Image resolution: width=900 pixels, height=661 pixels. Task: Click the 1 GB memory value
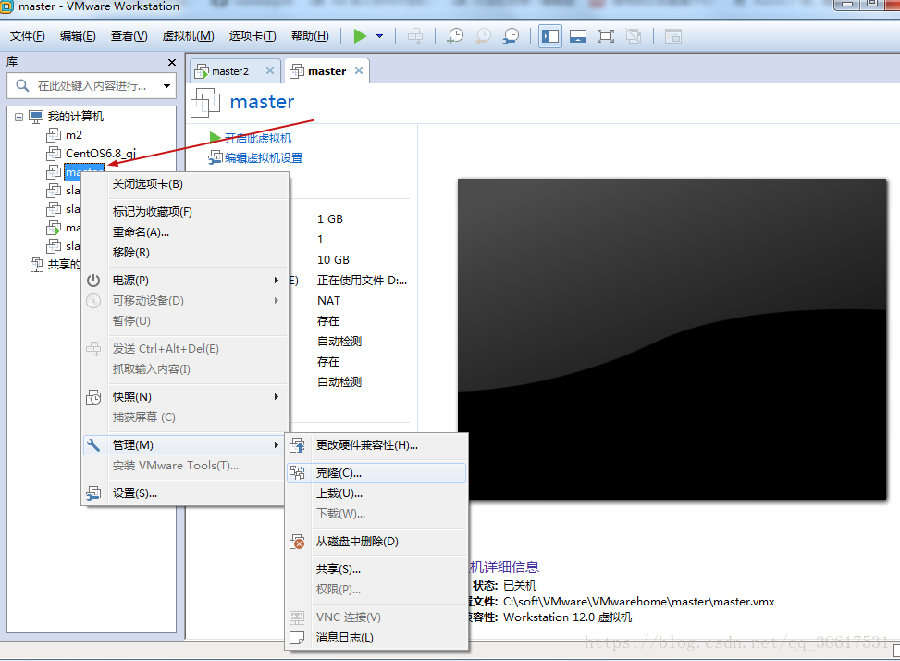(330, 218)
